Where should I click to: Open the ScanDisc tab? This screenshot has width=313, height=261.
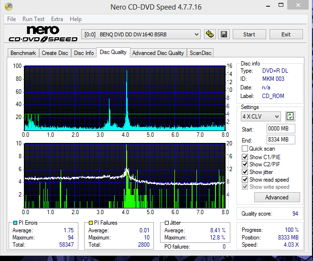tap(200, 53)
